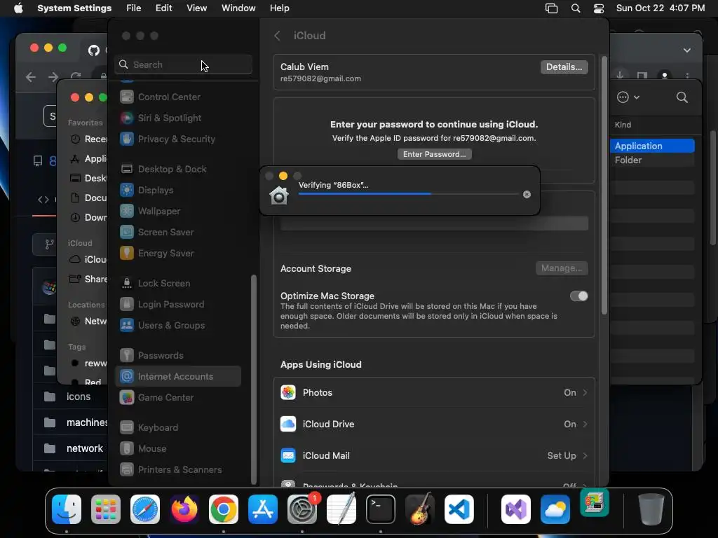The image size is (718, 538).
Task: Launch Visual Studio Code from Dock
Action: 459,509
